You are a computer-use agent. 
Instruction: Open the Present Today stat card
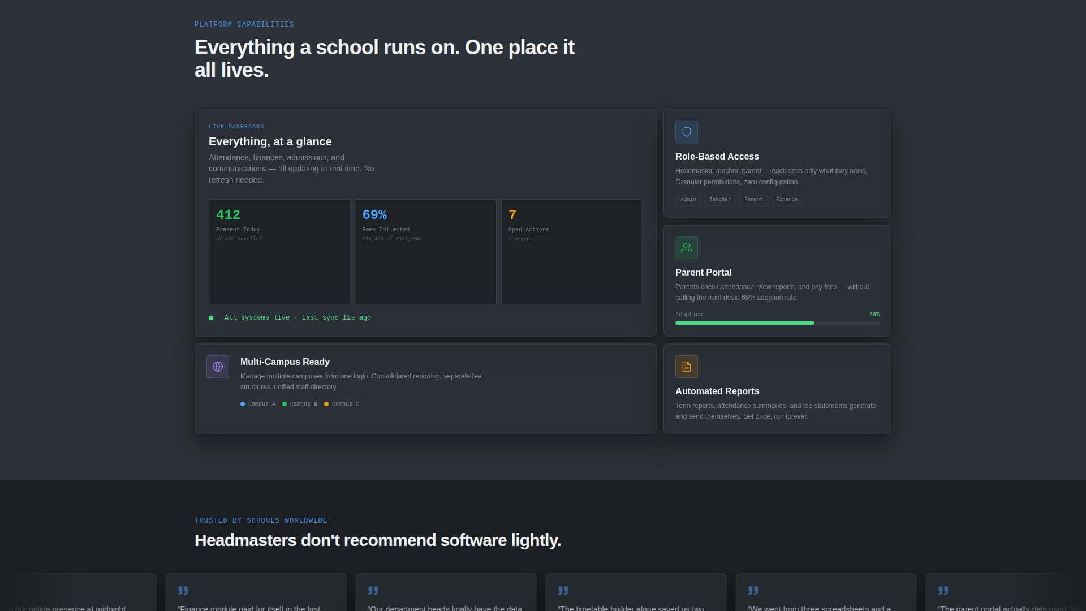click(x=279, y=251)
